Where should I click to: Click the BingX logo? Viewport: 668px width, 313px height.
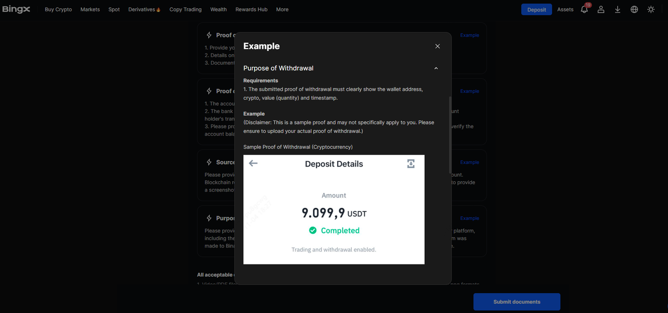pyautogui.click(x=16, y=9)
